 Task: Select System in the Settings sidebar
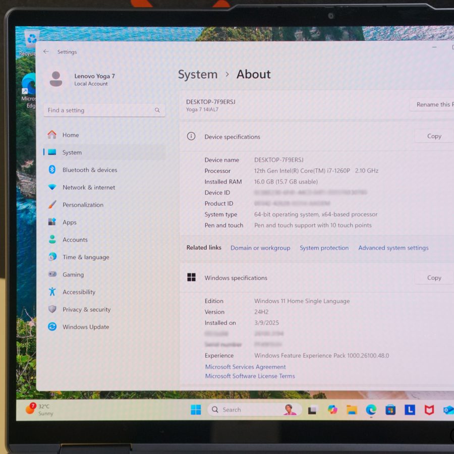[104, 152]
